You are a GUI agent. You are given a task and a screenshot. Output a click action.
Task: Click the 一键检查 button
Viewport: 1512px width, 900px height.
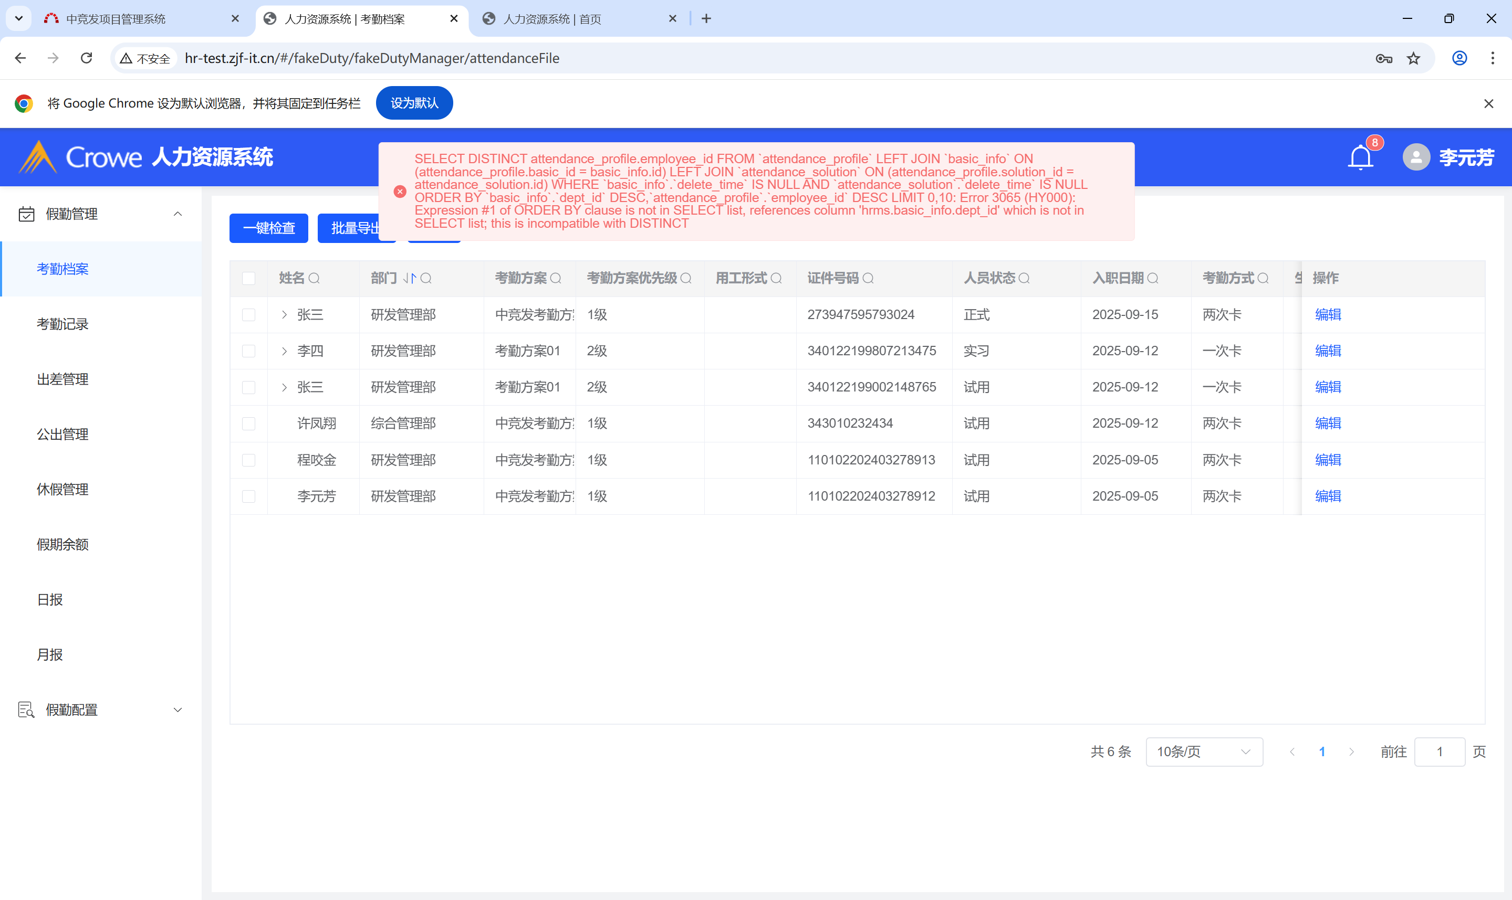coord(269,228)
